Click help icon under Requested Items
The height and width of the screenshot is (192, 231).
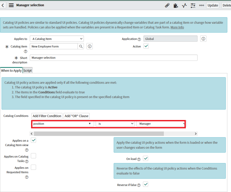click(x=27, y=177)
